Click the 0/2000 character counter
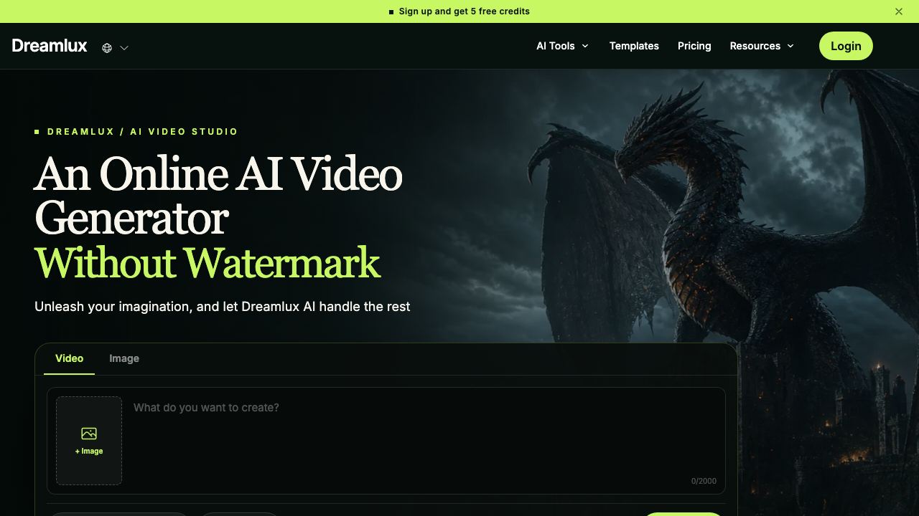 [x=704, y=481]
